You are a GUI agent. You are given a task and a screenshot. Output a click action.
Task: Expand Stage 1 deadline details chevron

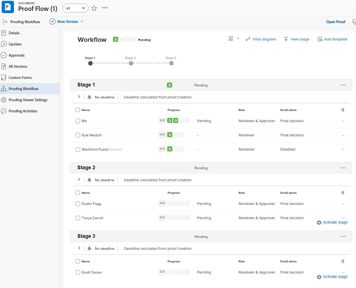[79, 97]
